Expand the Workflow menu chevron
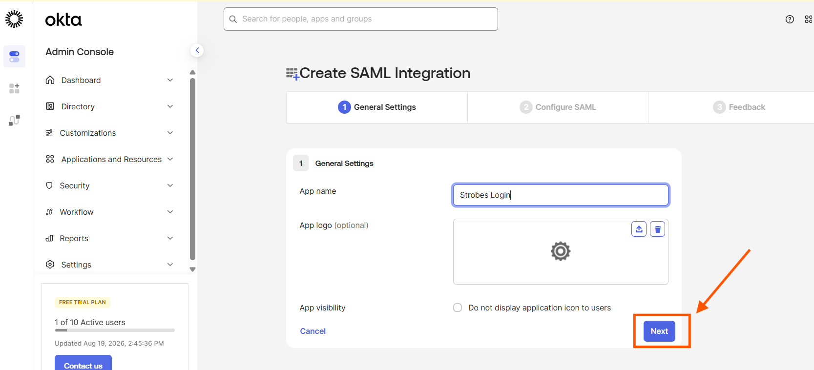 coord(170,212)
